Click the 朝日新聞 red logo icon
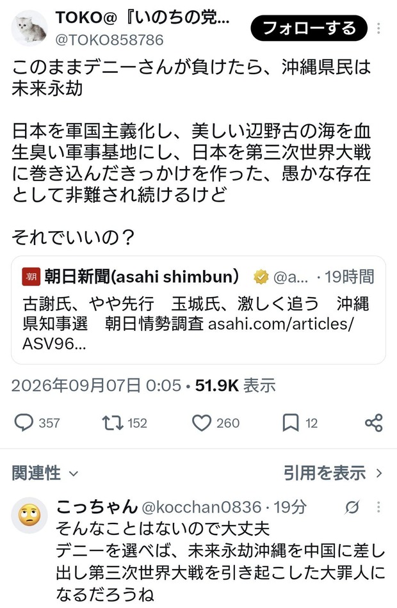The image size is (397, 608). click(x=31, y=276)
